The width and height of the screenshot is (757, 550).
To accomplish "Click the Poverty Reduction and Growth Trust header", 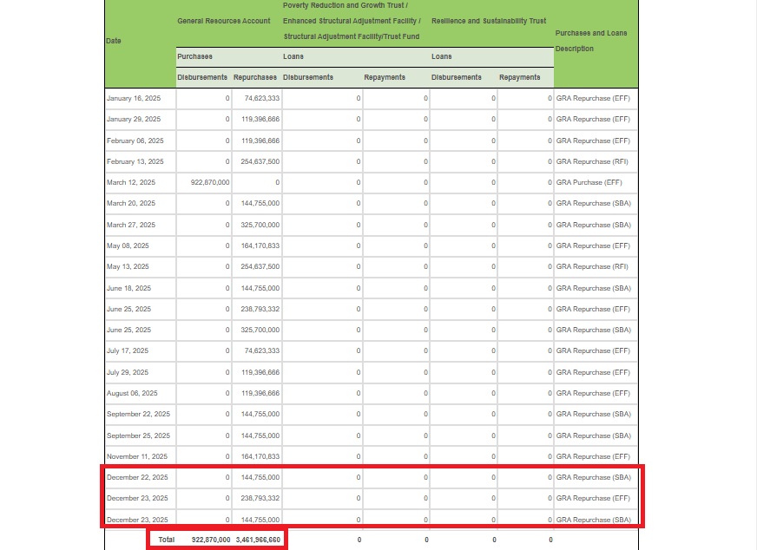I will pyautogui.click(x=352, y=20).
